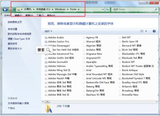Click the magnifier icon in Fonts search box
The width and height of the screenshot is (160, 116).
(x=156, y=10)
